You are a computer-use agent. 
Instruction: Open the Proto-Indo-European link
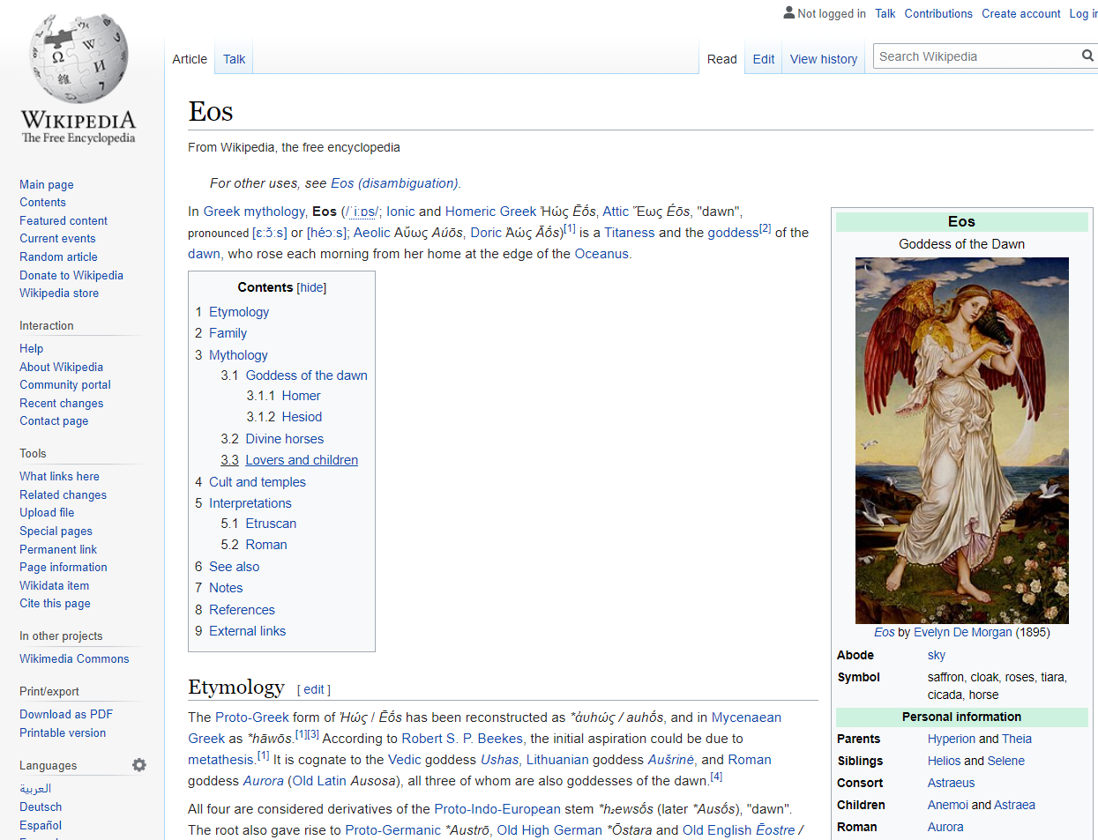click(x=497, y=809)
